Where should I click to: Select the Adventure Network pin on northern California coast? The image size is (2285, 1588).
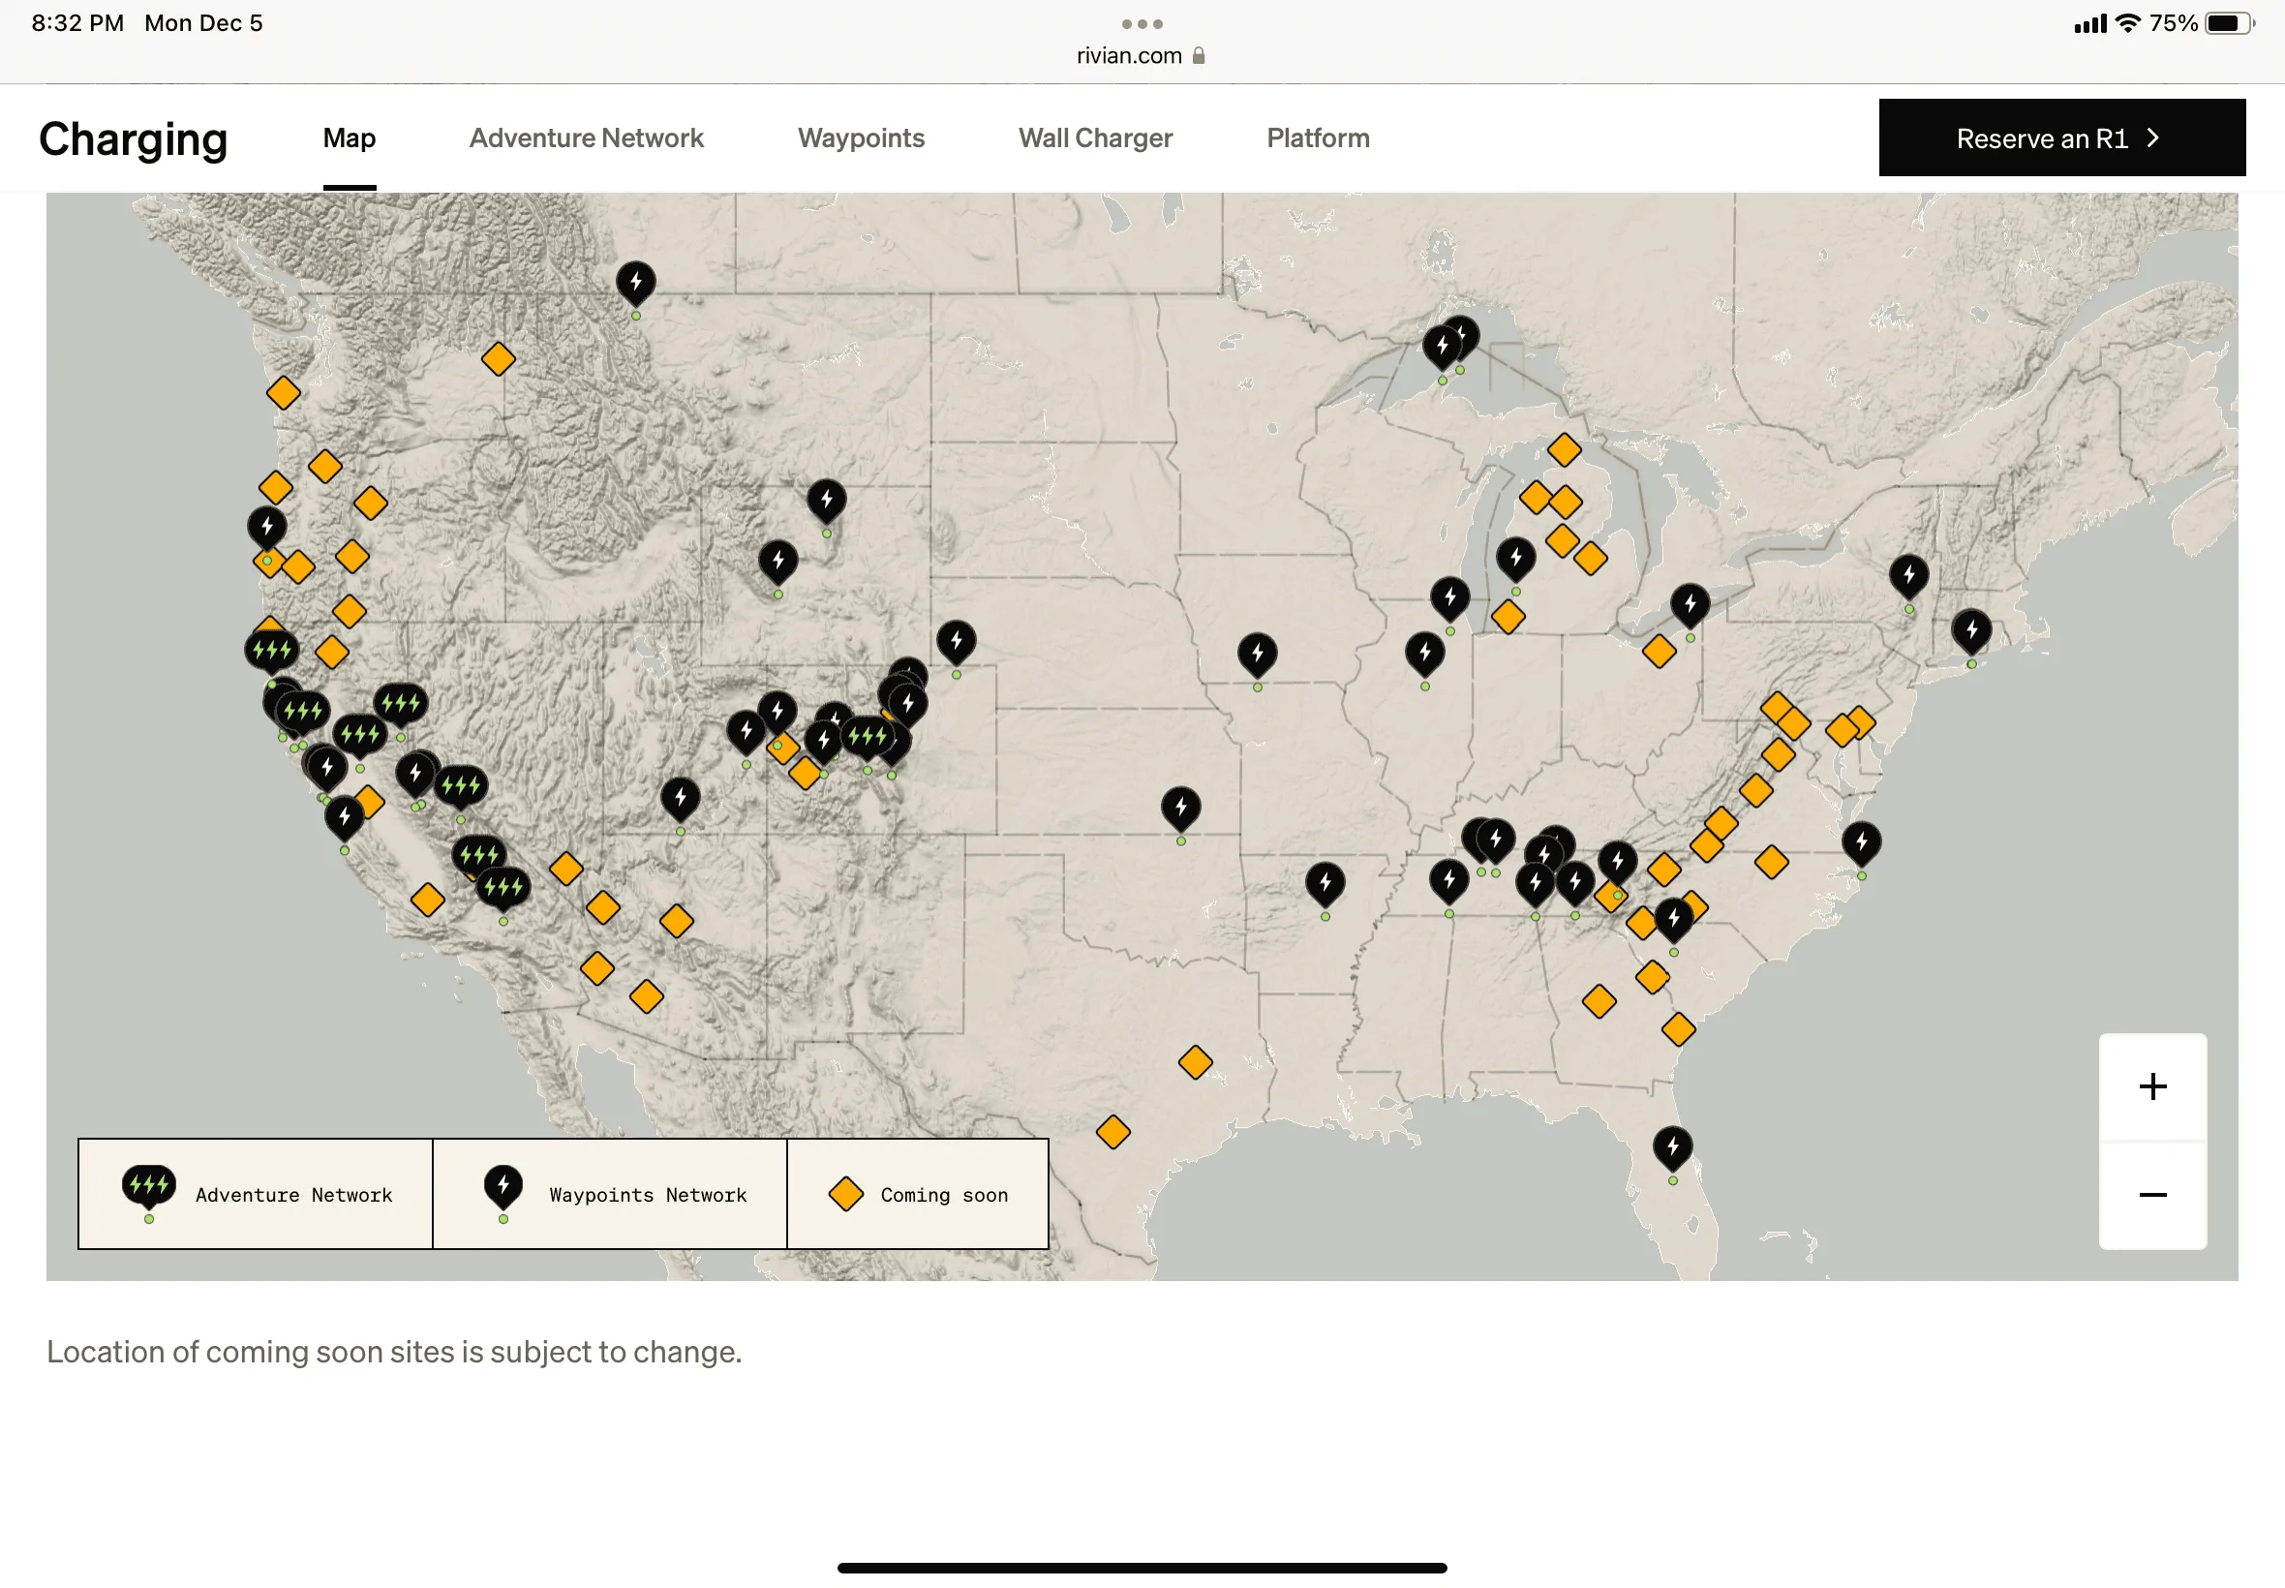point(271,652)
